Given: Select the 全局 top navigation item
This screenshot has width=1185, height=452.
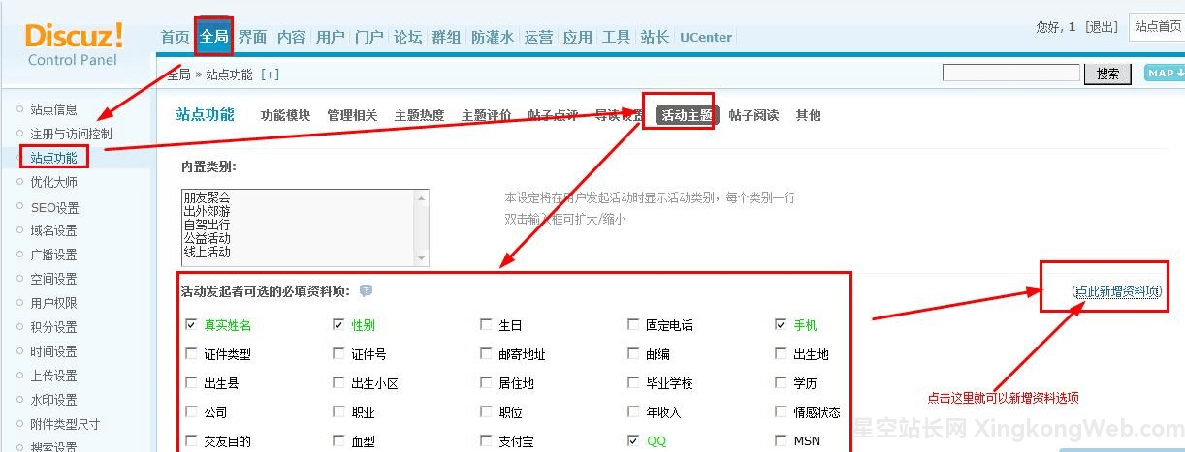Looking at the screenshot, I should (x=213, y=37).
